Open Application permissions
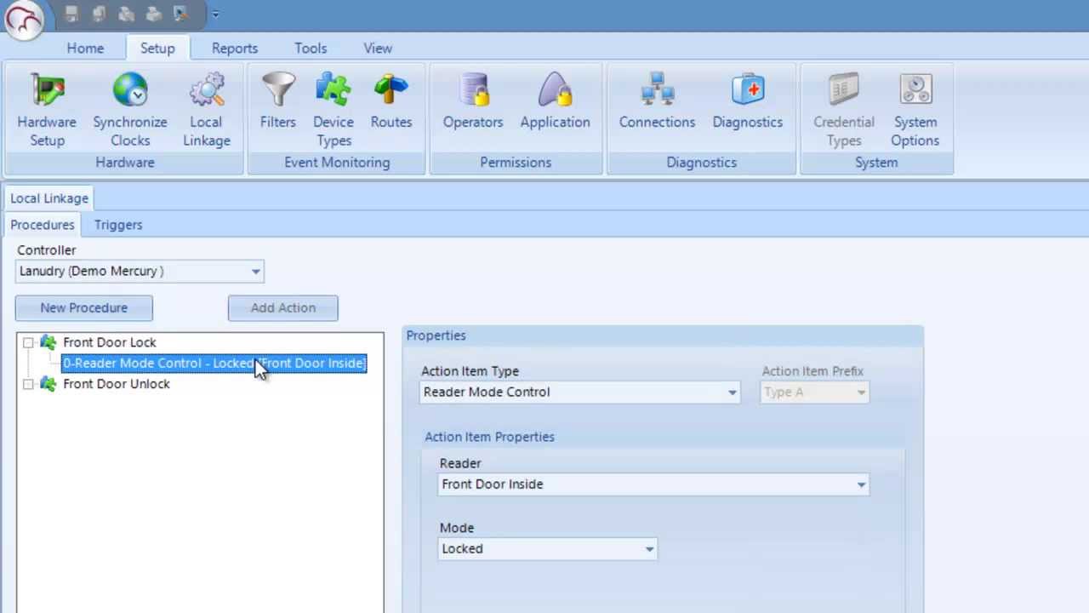The image size is (1089, 613). (555, 102)
